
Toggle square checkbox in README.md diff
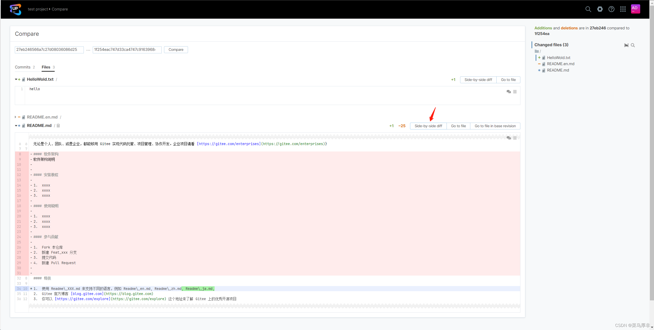coord(515,138)
